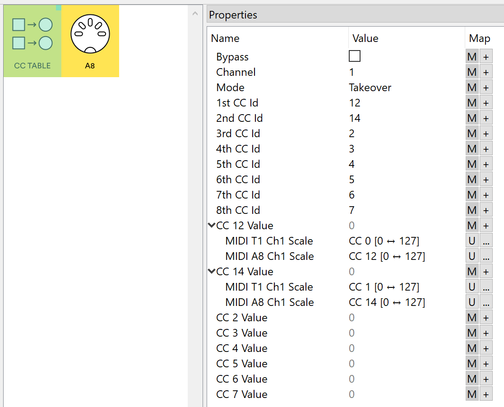Open the Mode value Takeover dropdown

pyautogui.click(x=370, y=88)
